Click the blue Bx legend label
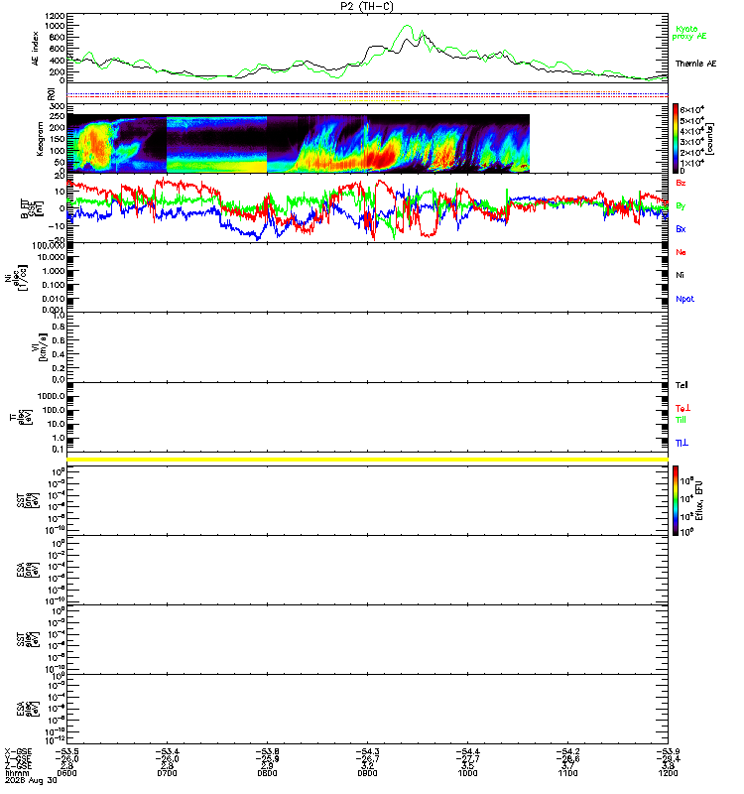Viewport: 744px width, 794px height. 681,229
